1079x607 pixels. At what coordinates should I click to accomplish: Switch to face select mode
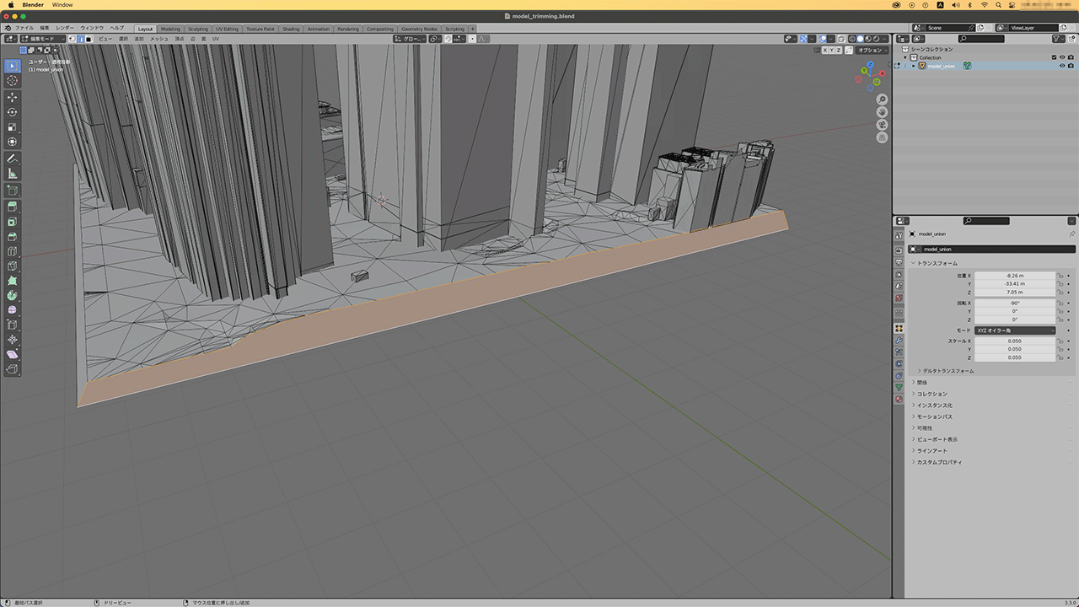coord(89,39)
